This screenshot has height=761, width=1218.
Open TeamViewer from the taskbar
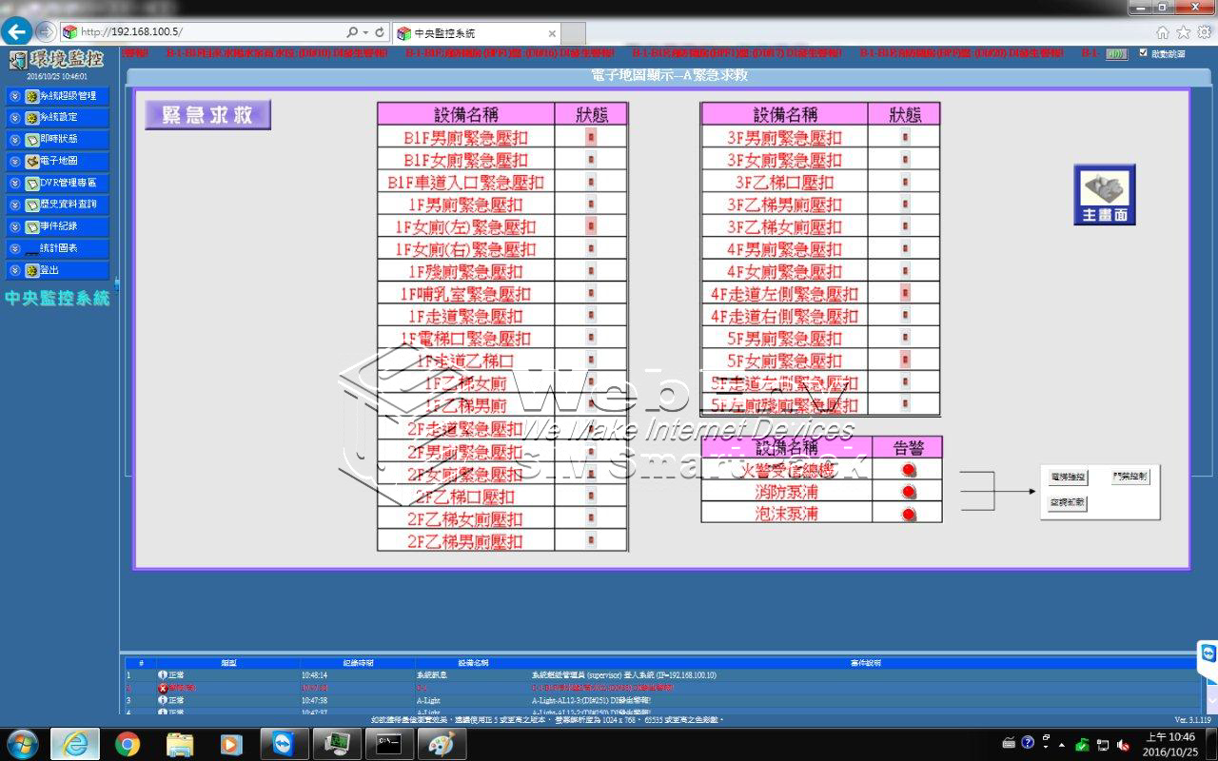click(x=284, y=743)
